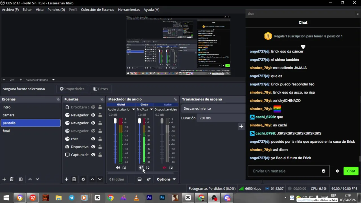
Task: Move source up in Fuentes list
Action: 92,179
